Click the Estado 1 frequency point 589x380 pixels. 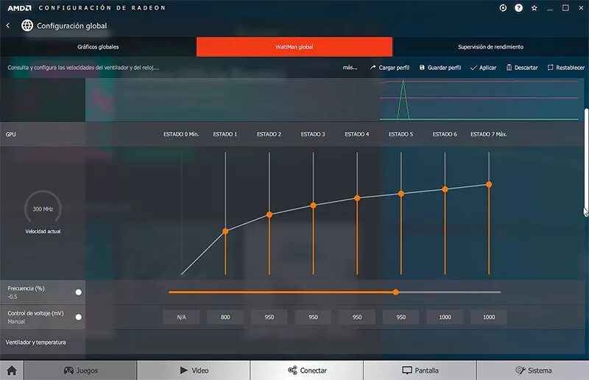tap(225, 231)
